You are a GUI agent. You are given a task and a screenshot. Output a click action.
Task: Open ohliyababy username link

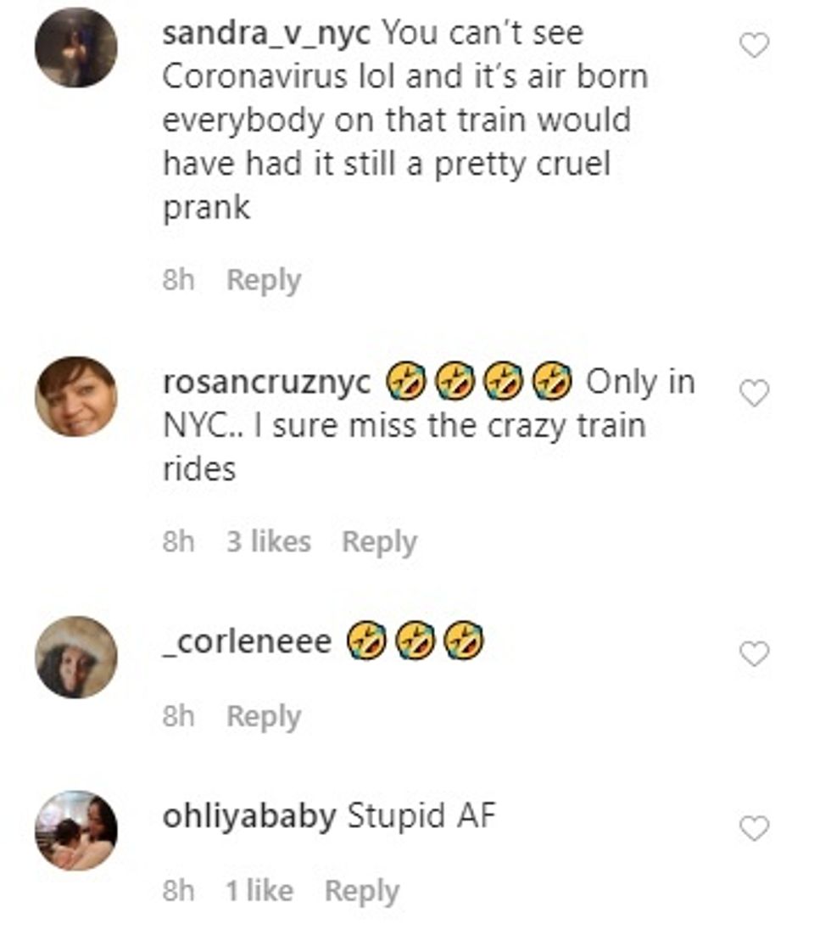click(248, 816)
